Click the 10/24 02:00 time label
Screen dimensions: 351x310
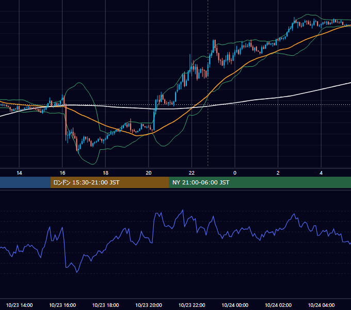click(278, 305)
